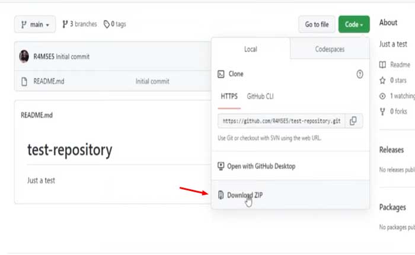This screenshot has height=255, width=415.
Task: Open the Initial commit link in README.md row
Action: coord(152,81)
